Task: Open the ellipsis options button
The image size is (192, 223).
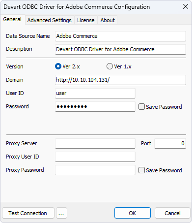Action: click(x=61, y=213)
